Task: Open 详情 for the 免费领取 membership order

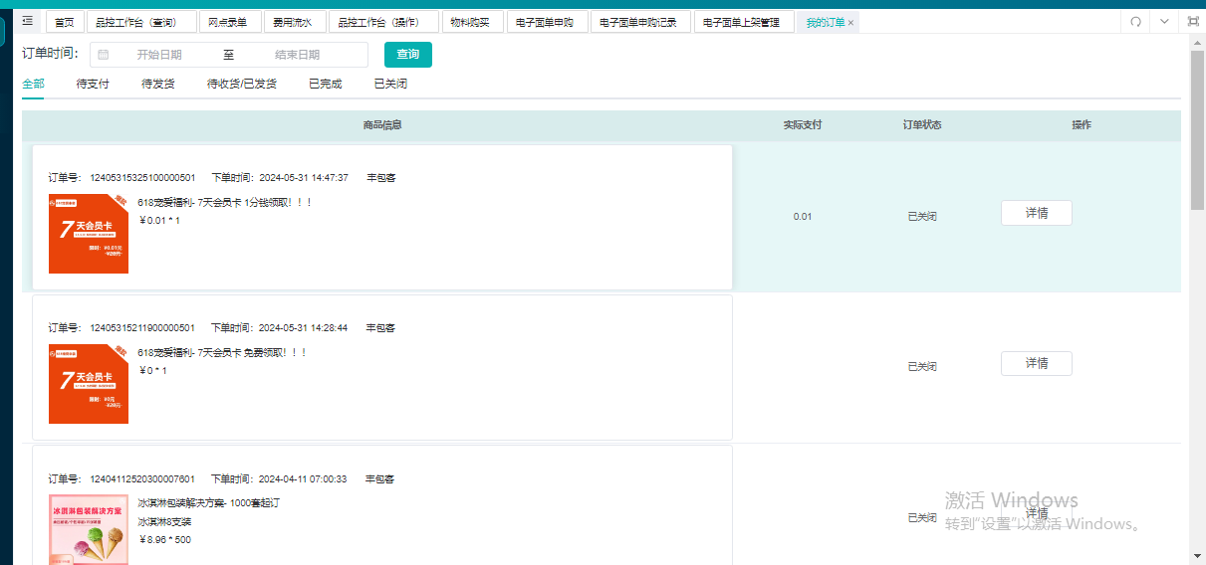Action: tap(1037, 363)
